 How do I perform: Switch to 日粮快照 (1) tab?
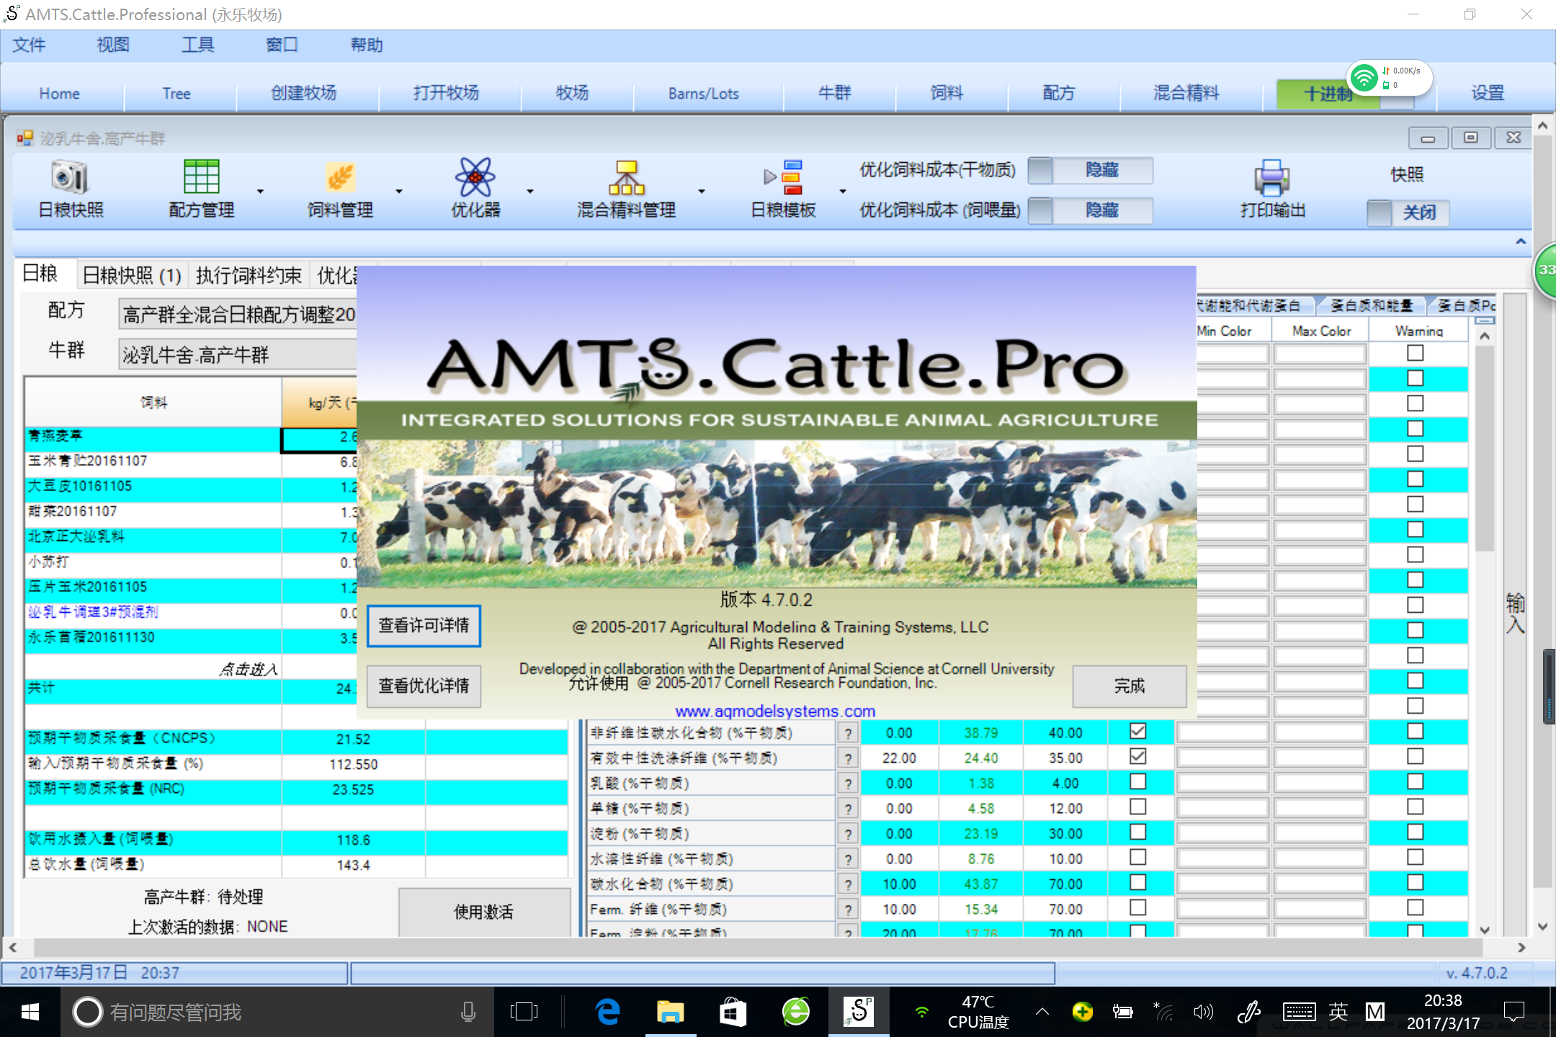click(x=132, y=275)
